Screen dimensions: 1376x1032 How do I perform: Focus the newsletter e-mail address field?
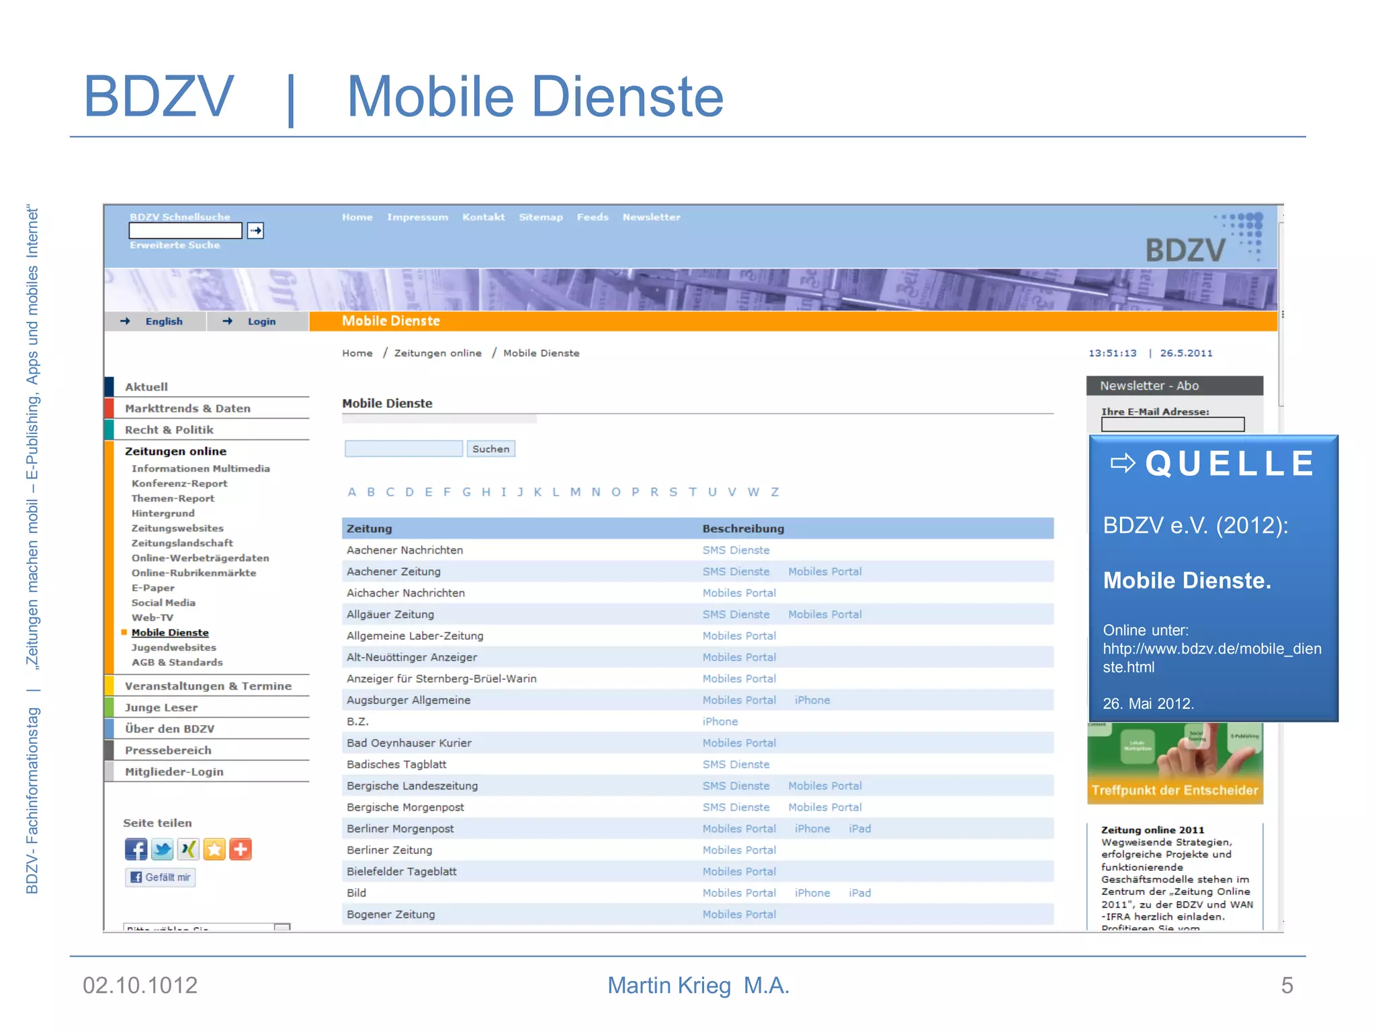1172,425
